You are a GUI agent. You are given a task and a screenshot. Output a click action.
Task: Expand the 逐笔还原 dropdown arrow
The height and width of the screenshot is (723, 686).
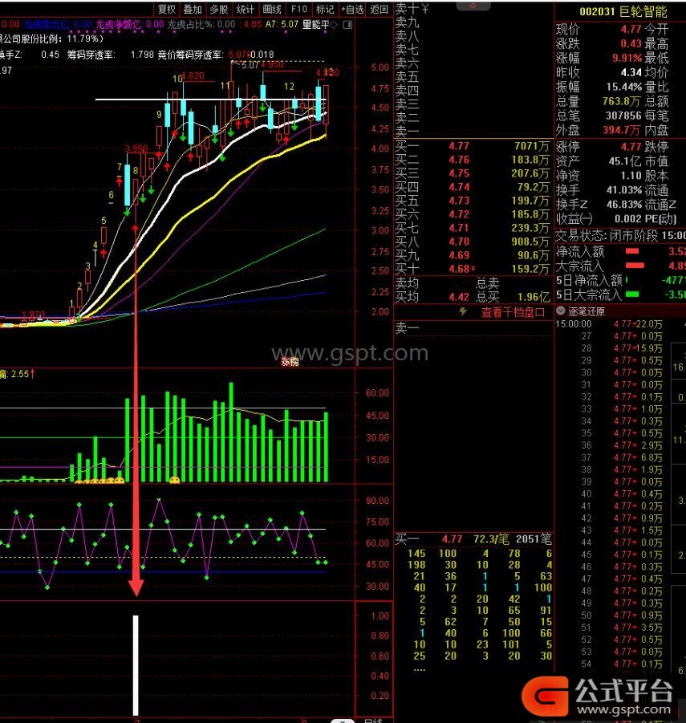pos(561,311)
